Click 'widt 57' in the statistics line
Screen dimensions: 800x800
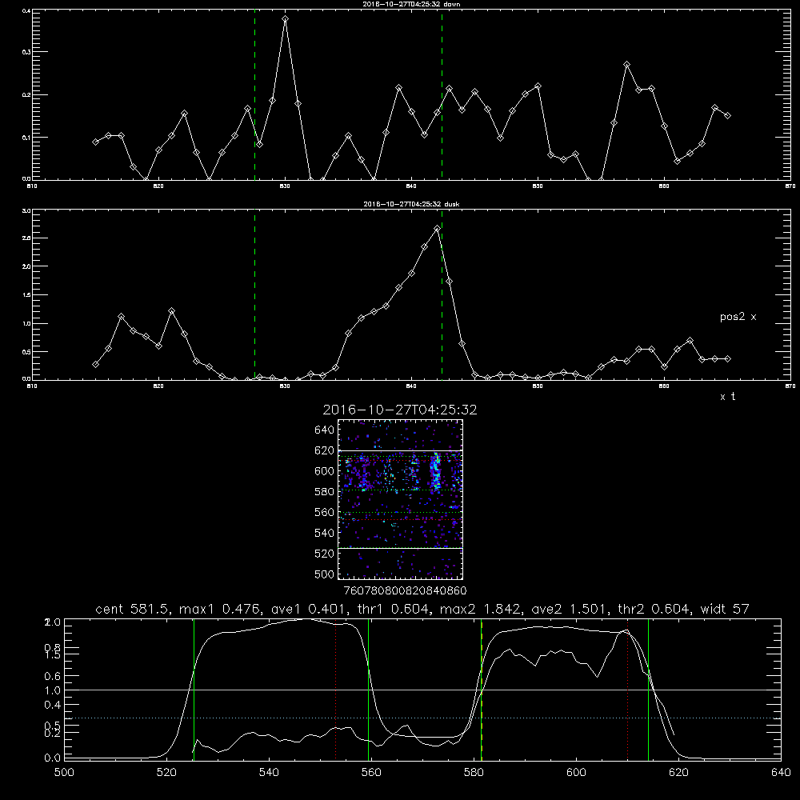click(x=725, y=609)
